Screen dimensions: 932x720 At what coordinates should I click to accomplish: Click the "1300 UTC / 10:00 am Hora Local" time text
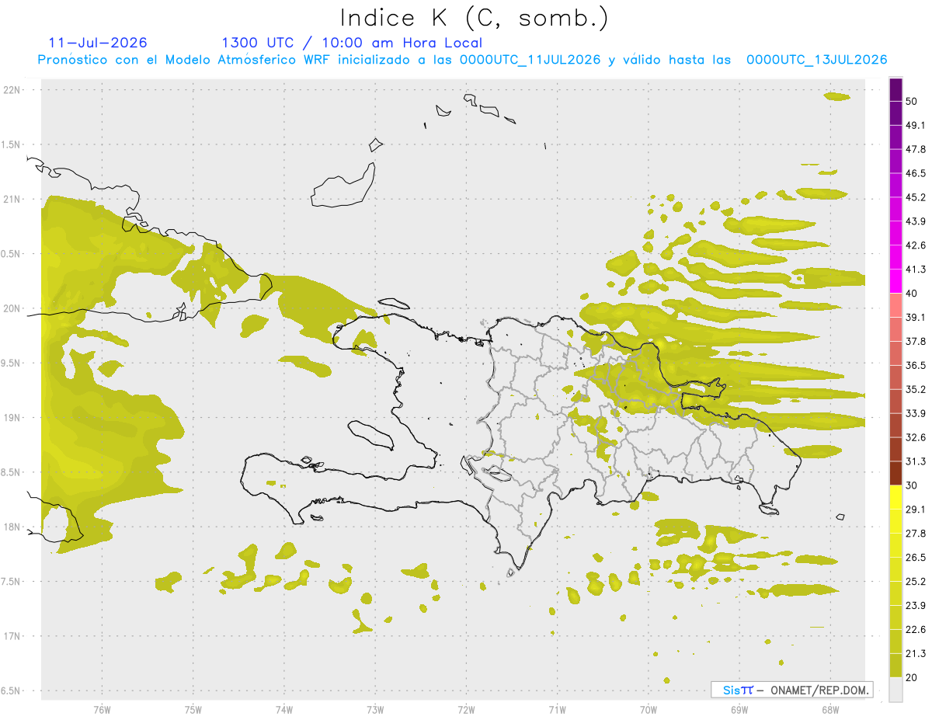click(x=352, y=43)
